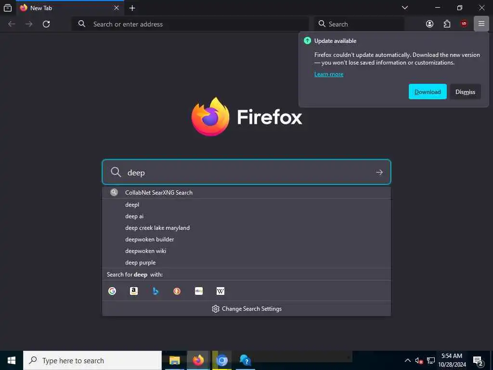The width and height of the screenshot is (493, 370).
Task: Open the hamburger application menu
Action: click(481, 24)
